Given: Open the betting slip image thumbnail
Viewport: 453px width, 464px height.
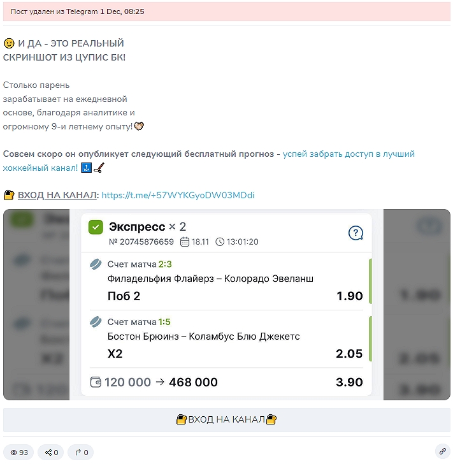Looking at the screenshot, I should 227,305.
